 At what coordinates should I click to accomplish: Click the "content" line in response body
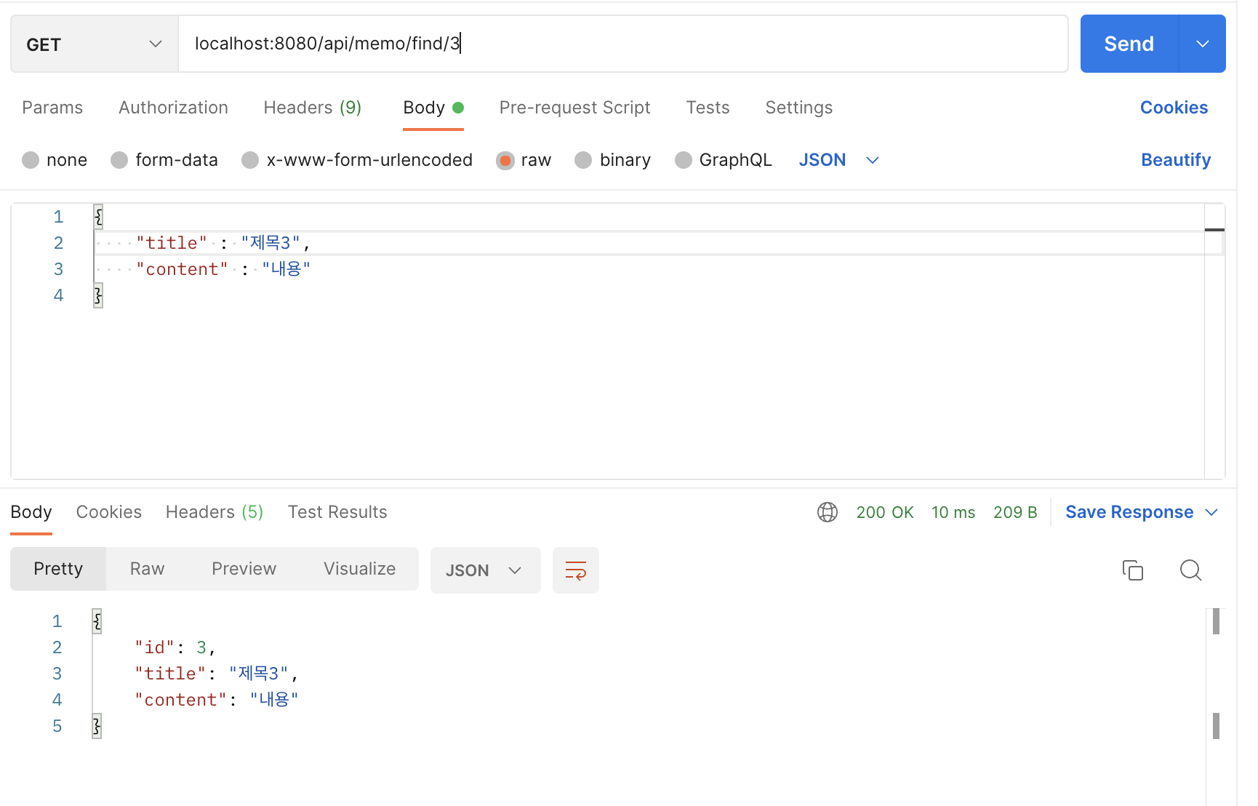[x=216, y=700]
